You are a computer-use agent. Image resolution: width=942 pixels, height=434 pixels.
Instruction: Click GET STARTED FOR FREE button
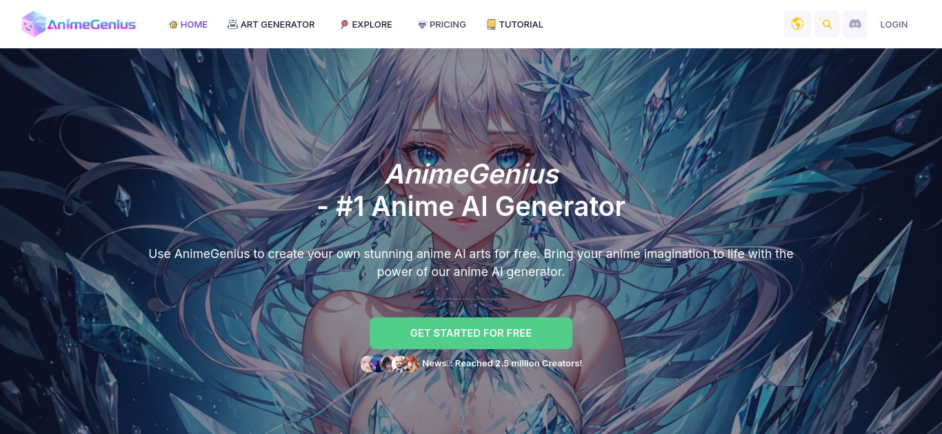coord(471,333)
